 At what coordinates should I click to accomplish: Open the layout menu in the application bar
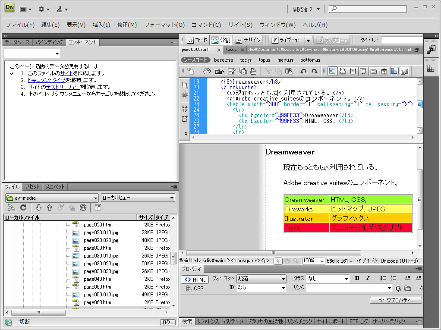click(25, 9)
